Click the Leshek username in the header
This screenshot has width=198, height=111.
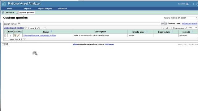tap(182, 4)
